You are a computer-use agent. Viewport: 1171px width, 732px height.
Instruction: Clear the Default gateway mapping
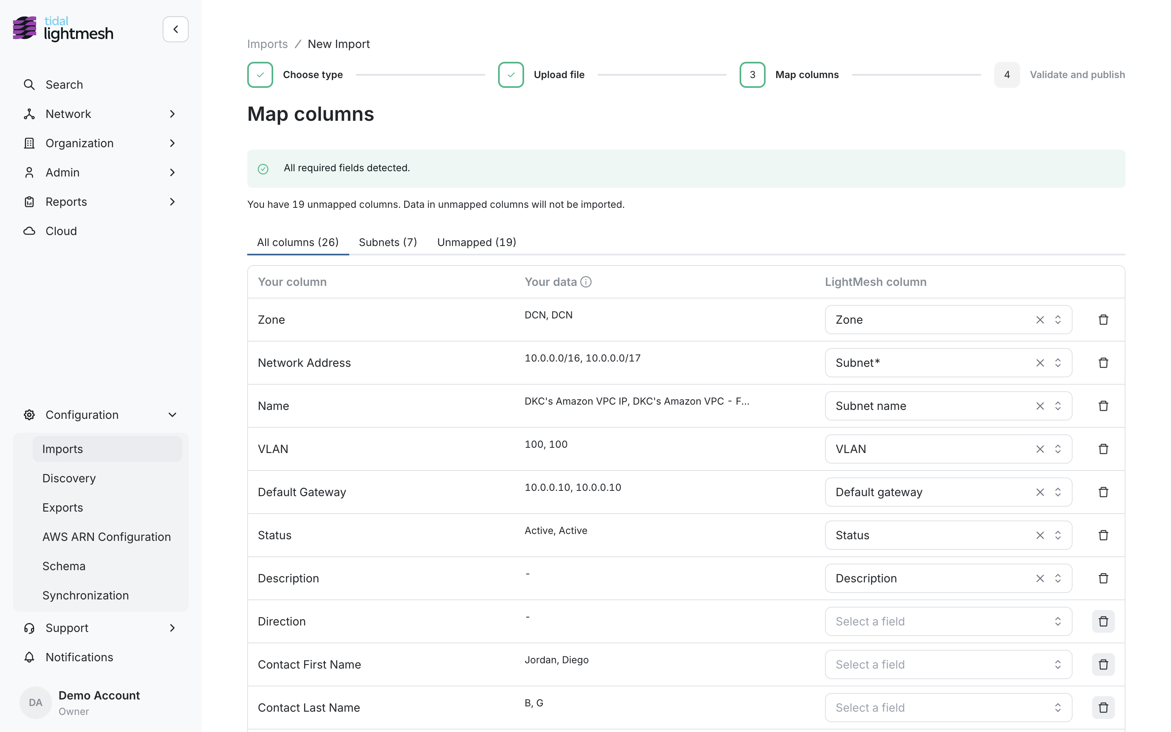coord(1040,492)
